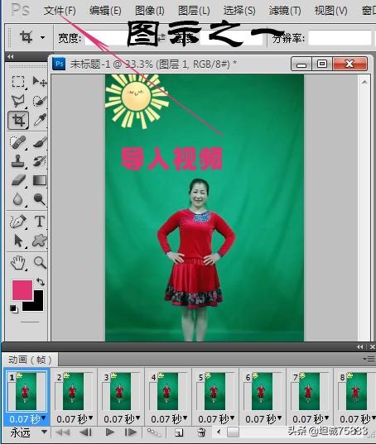Select animation frame 2 thumbnail

(x=73, y=392)
